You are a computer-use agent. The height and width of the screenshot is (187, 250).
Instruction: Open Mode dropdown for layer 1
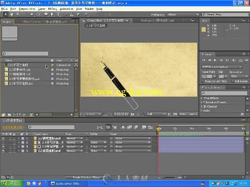[x=75, y=138]
